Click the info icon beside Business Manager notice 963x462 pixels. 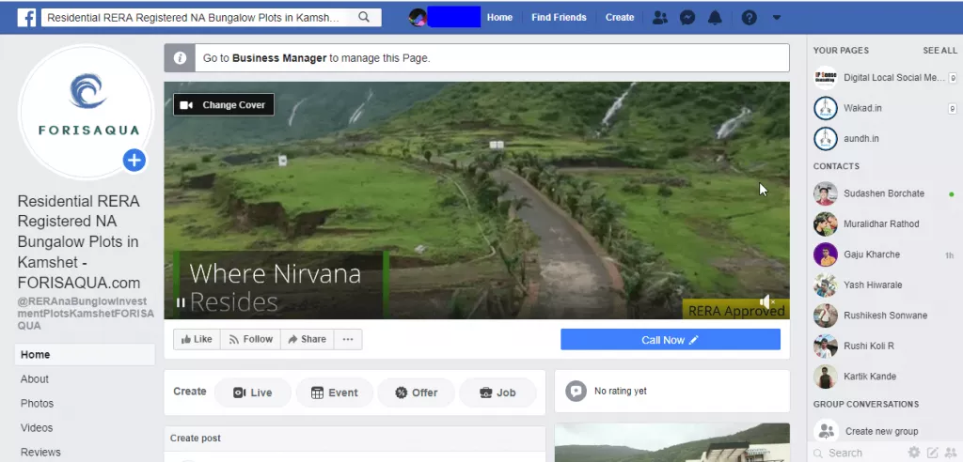[180, 58]
